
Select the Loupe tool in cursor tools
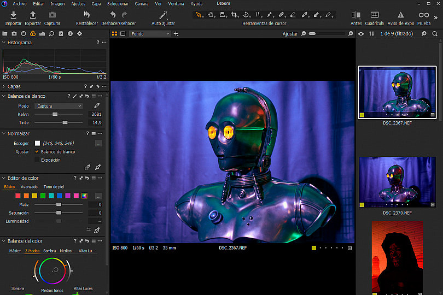[x=223, y=15]
